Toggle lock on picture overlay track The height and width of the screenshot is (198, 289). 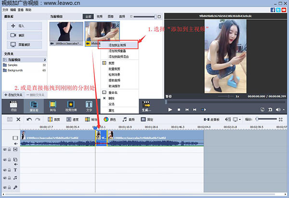point(10,149)
